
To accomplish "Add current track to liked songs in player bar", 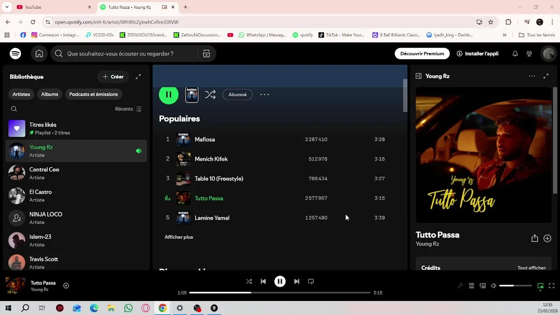I will [x=66, y=286].
